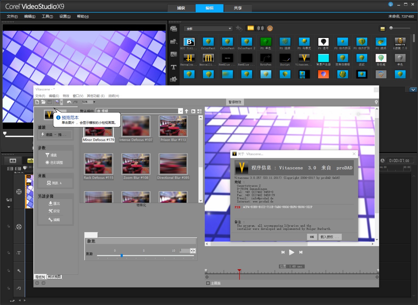The height and width of the screenshot is (305, 418).
Task: Toggle lock on the voice track
Action: pyautogui.click(x=8, y=271)
